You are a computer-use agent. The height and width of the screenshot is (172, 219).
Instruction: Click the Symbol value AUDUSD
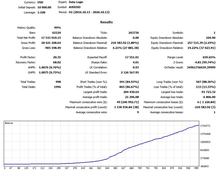point(75,7)
